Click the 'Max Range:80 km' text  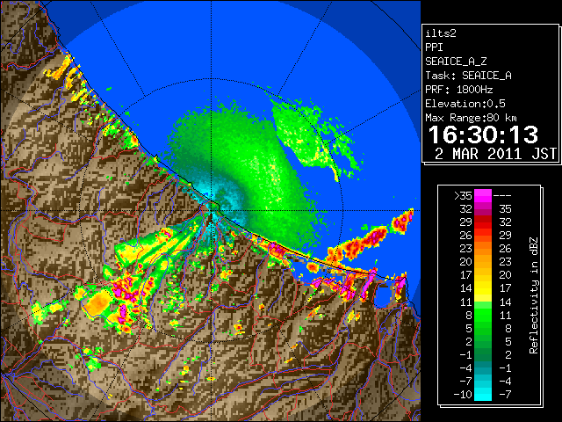pos(471,118)
